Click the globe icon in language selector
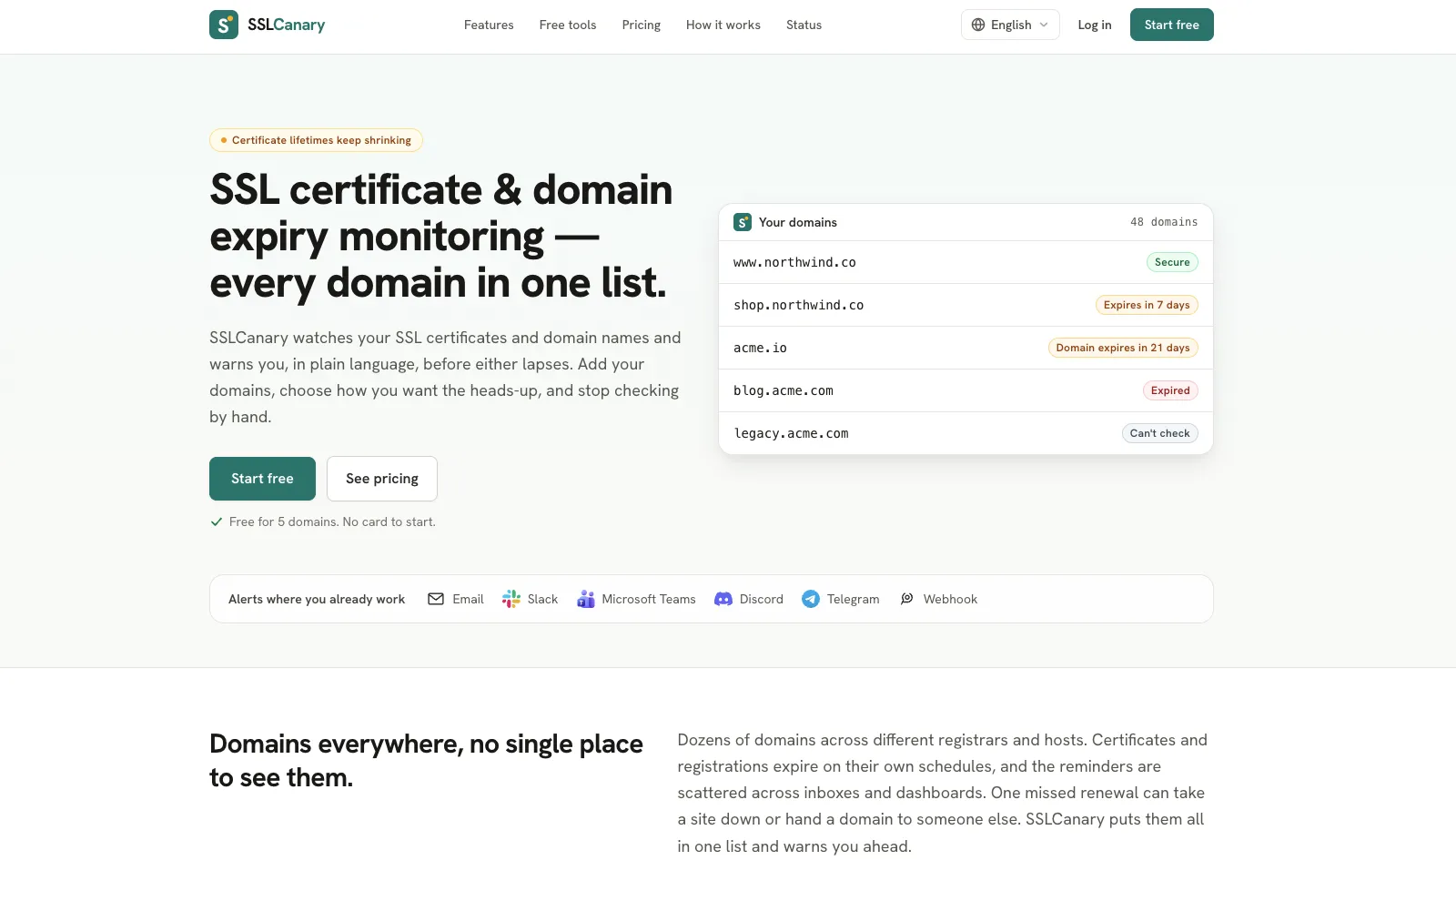 (x=978, y=25)
